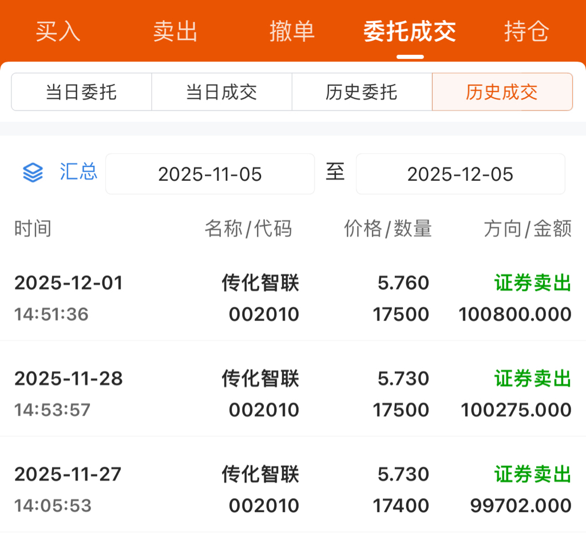This screenshot has height=536, width=586.
Task: Select the 历史委托 segment
Action: coord(362,92)
